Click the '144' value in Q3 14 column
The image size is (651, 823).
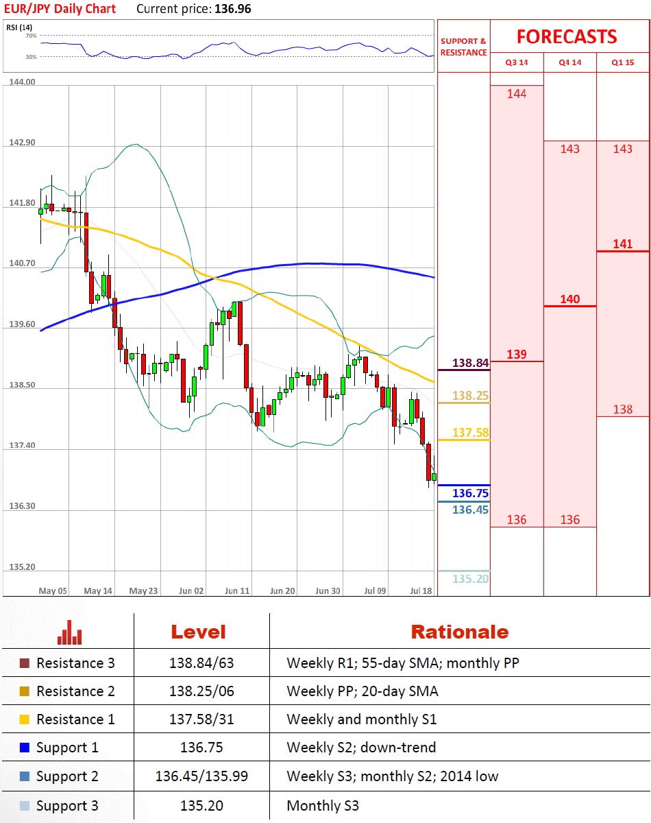tap(517, 94)
